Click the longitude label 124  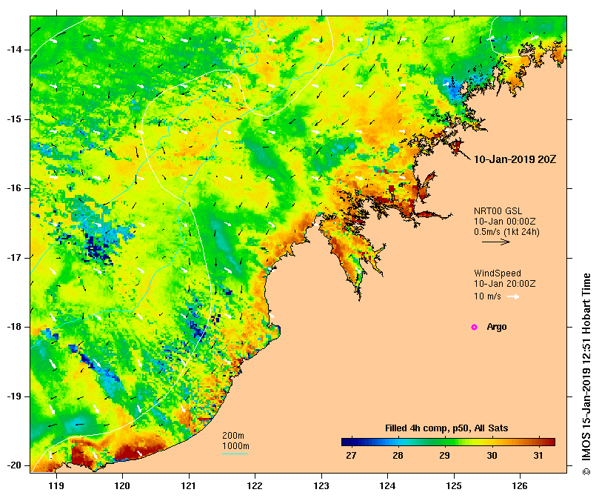pos(388,486)
